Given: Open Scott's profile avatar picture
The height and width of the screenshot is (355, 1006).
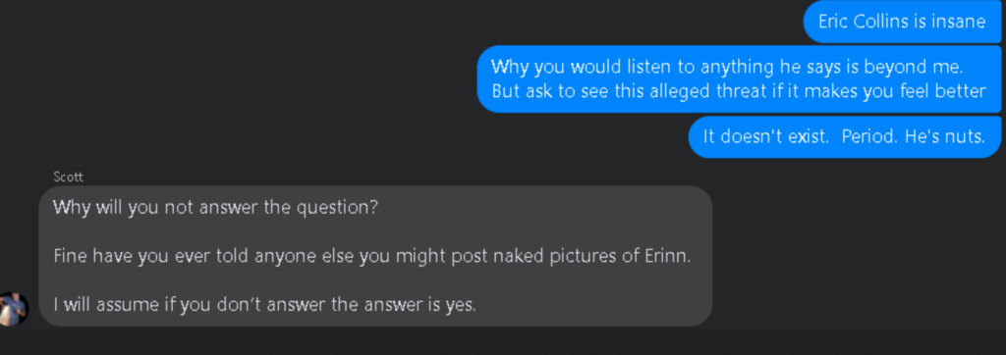Looking at the screenshot, I should click(12, 309).
